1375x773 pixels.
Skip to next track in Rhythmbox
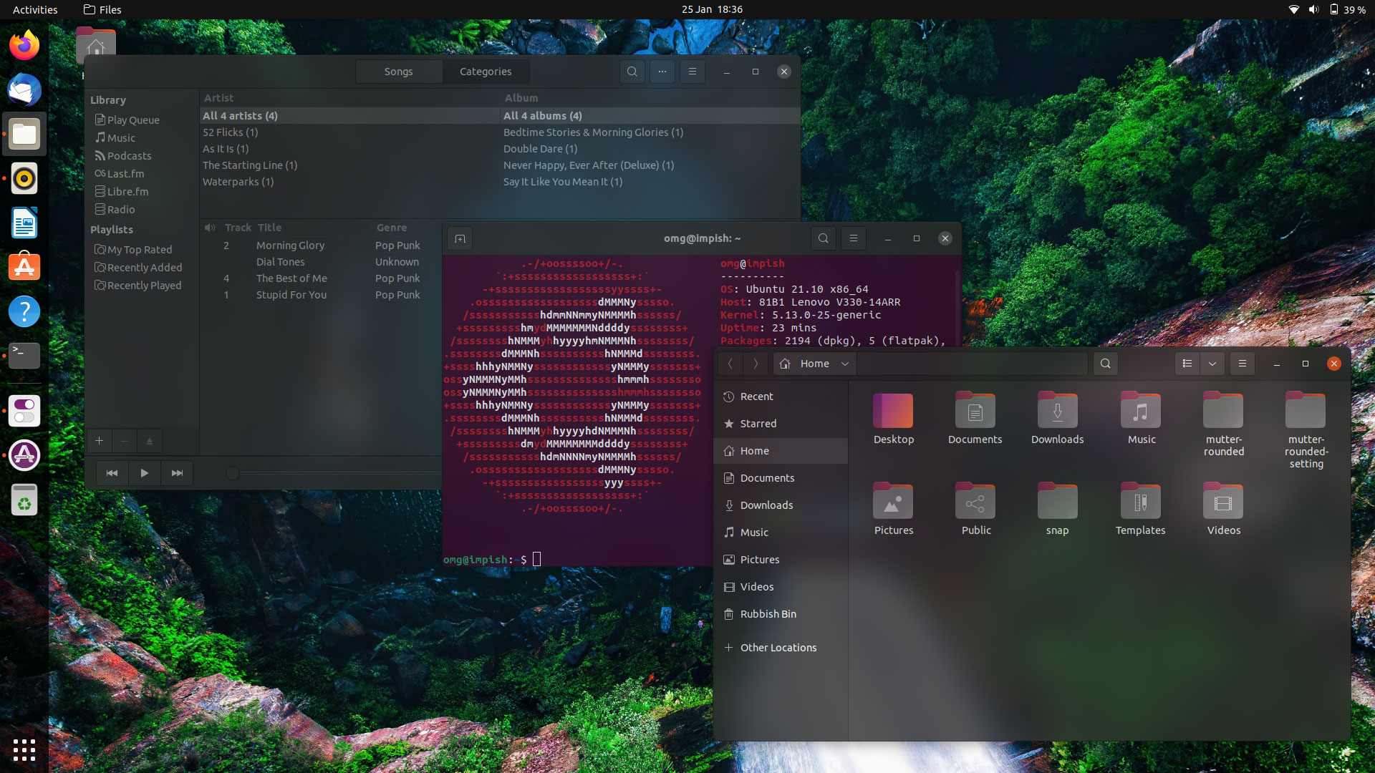click(x=177, y=473)
